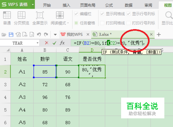Click the cell with value 89

[68, 110]
